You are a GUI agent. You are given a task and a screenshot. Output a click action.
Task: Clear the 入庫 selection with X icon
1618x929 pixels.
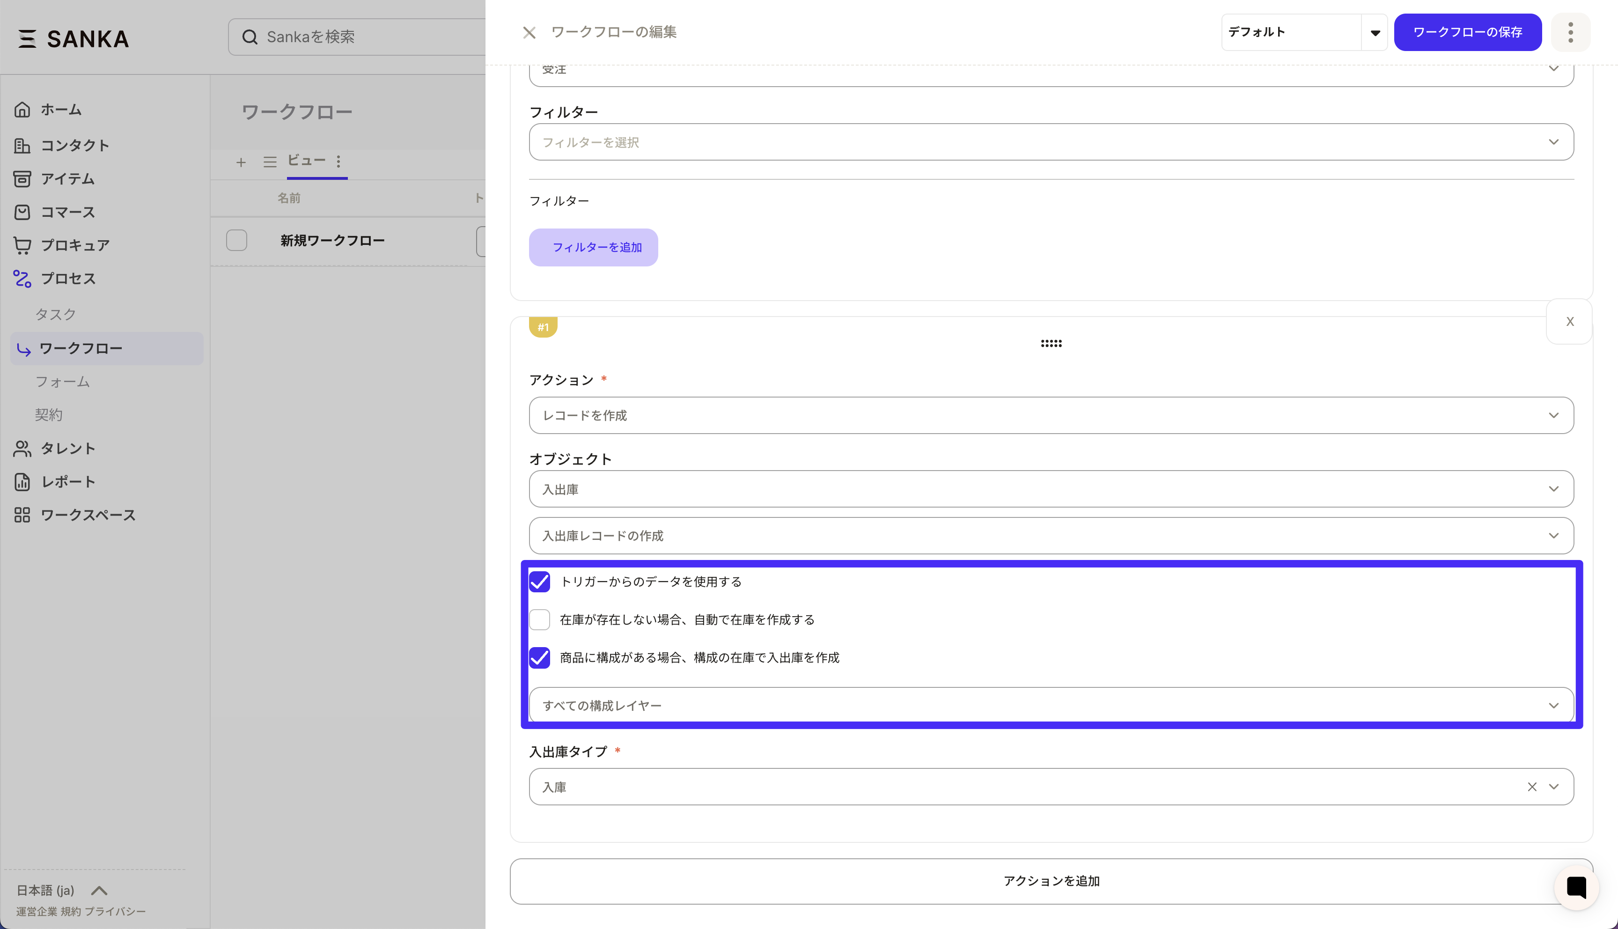[1532, 787]
